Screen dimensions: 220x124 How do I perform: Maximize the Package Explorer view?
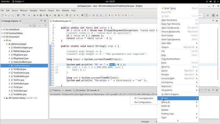(45, 21)
